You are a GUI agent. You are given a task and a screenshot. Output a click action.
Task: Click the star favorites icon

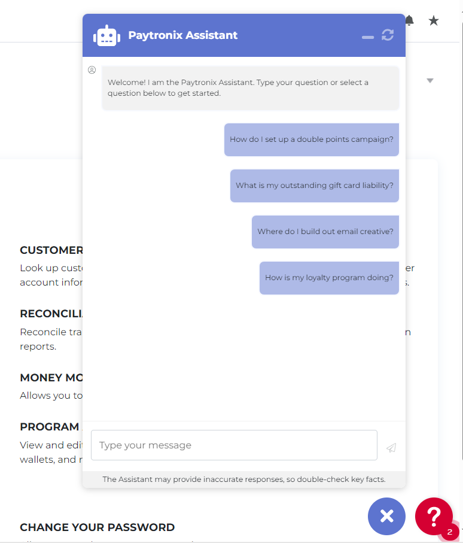click(x=434, y=21)
